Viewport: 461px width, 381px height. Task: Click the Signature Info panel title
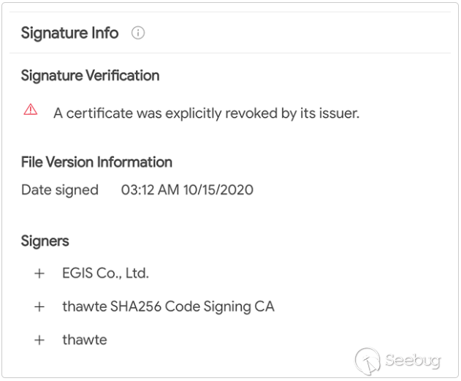tap(69, 33)
